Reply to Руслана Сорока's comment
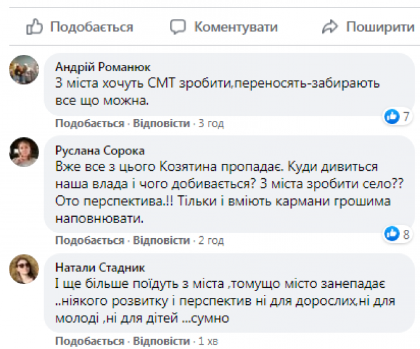The height and width of the screenshot is (349, 420). pyautogui.click(x=160, y=241)
